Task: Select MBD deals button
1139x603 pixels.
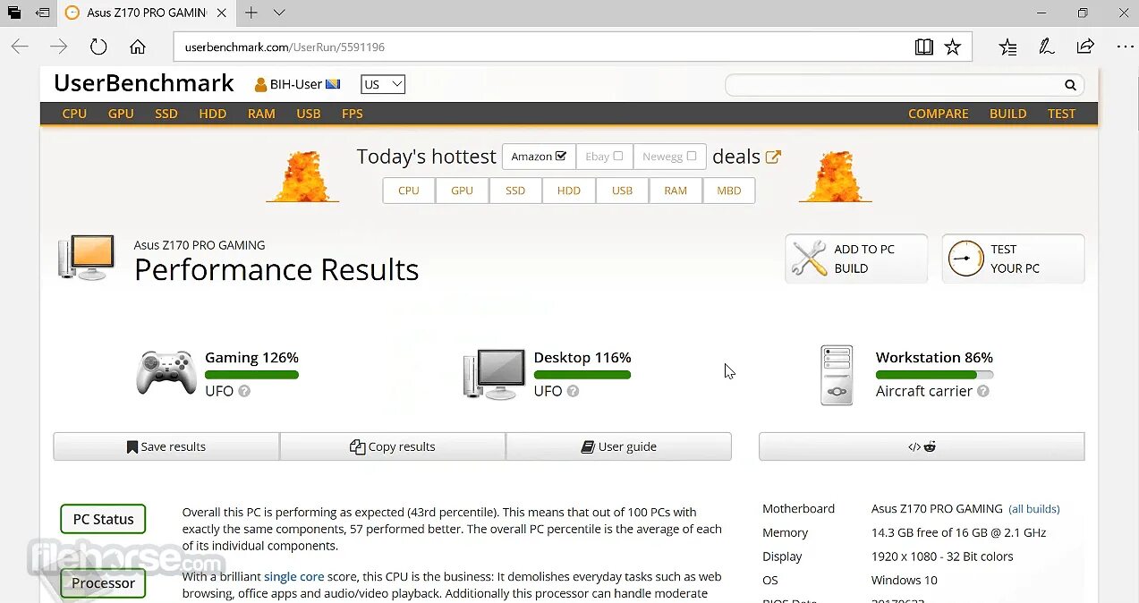Action: tap(729, 191)
